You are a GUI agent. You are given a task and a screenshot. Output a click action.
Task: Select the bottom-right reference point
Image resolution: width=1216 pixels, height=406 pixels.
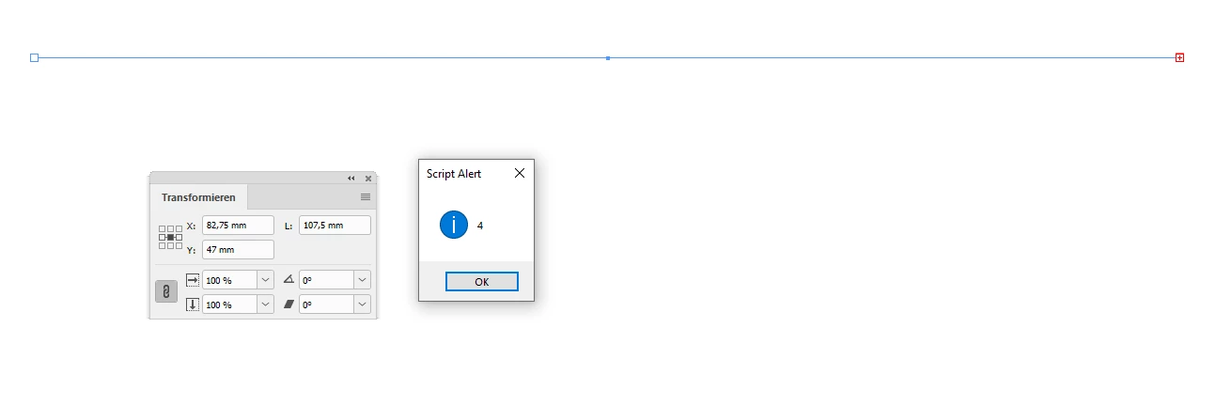tap(179, 245)
